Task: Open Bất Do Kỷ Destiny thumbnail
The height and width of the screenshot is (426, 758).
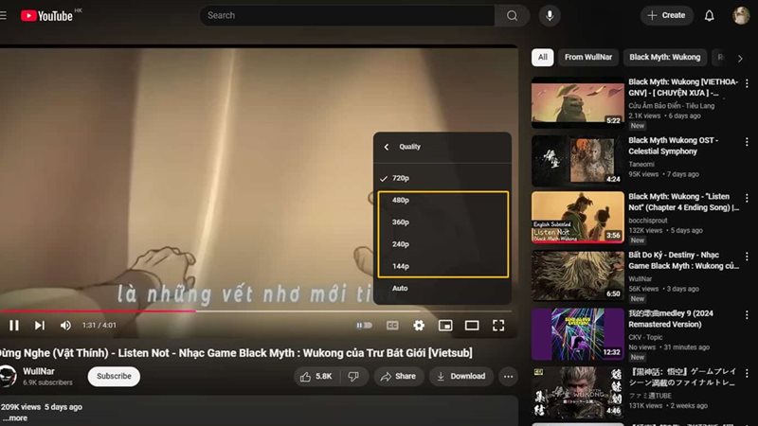Action: coord(578,275)
